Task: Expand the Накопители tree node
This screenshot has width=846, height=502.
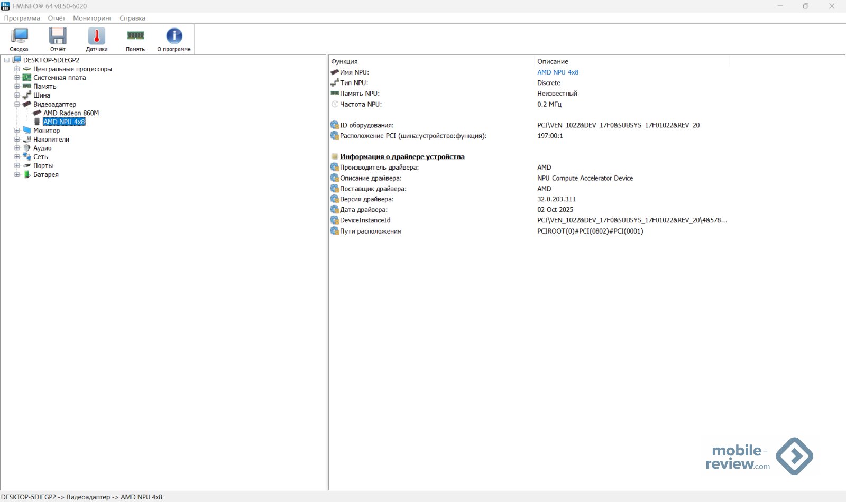Action: (17, 139)
